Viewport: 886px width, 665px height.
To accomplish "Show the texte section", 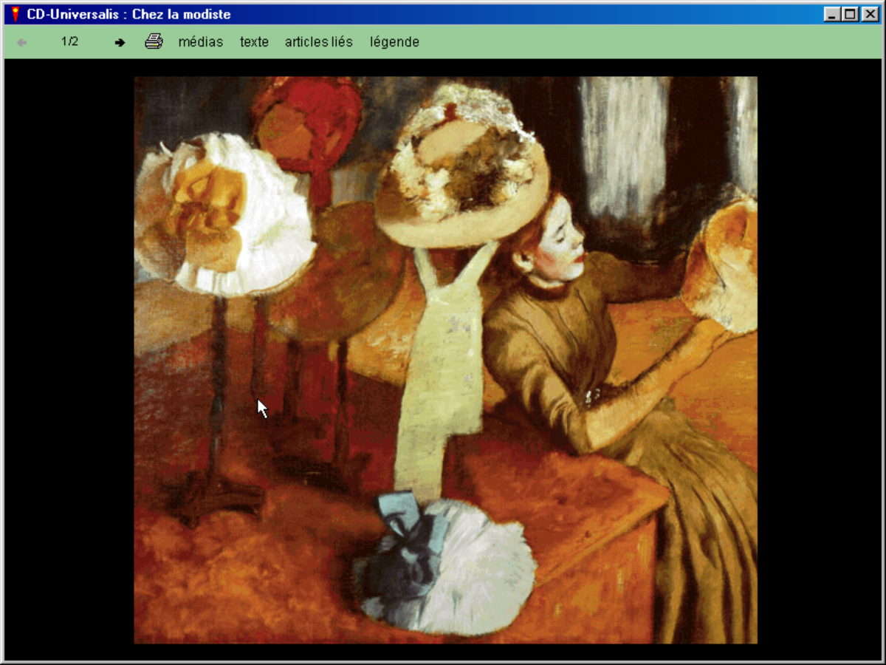I will 254,42.
